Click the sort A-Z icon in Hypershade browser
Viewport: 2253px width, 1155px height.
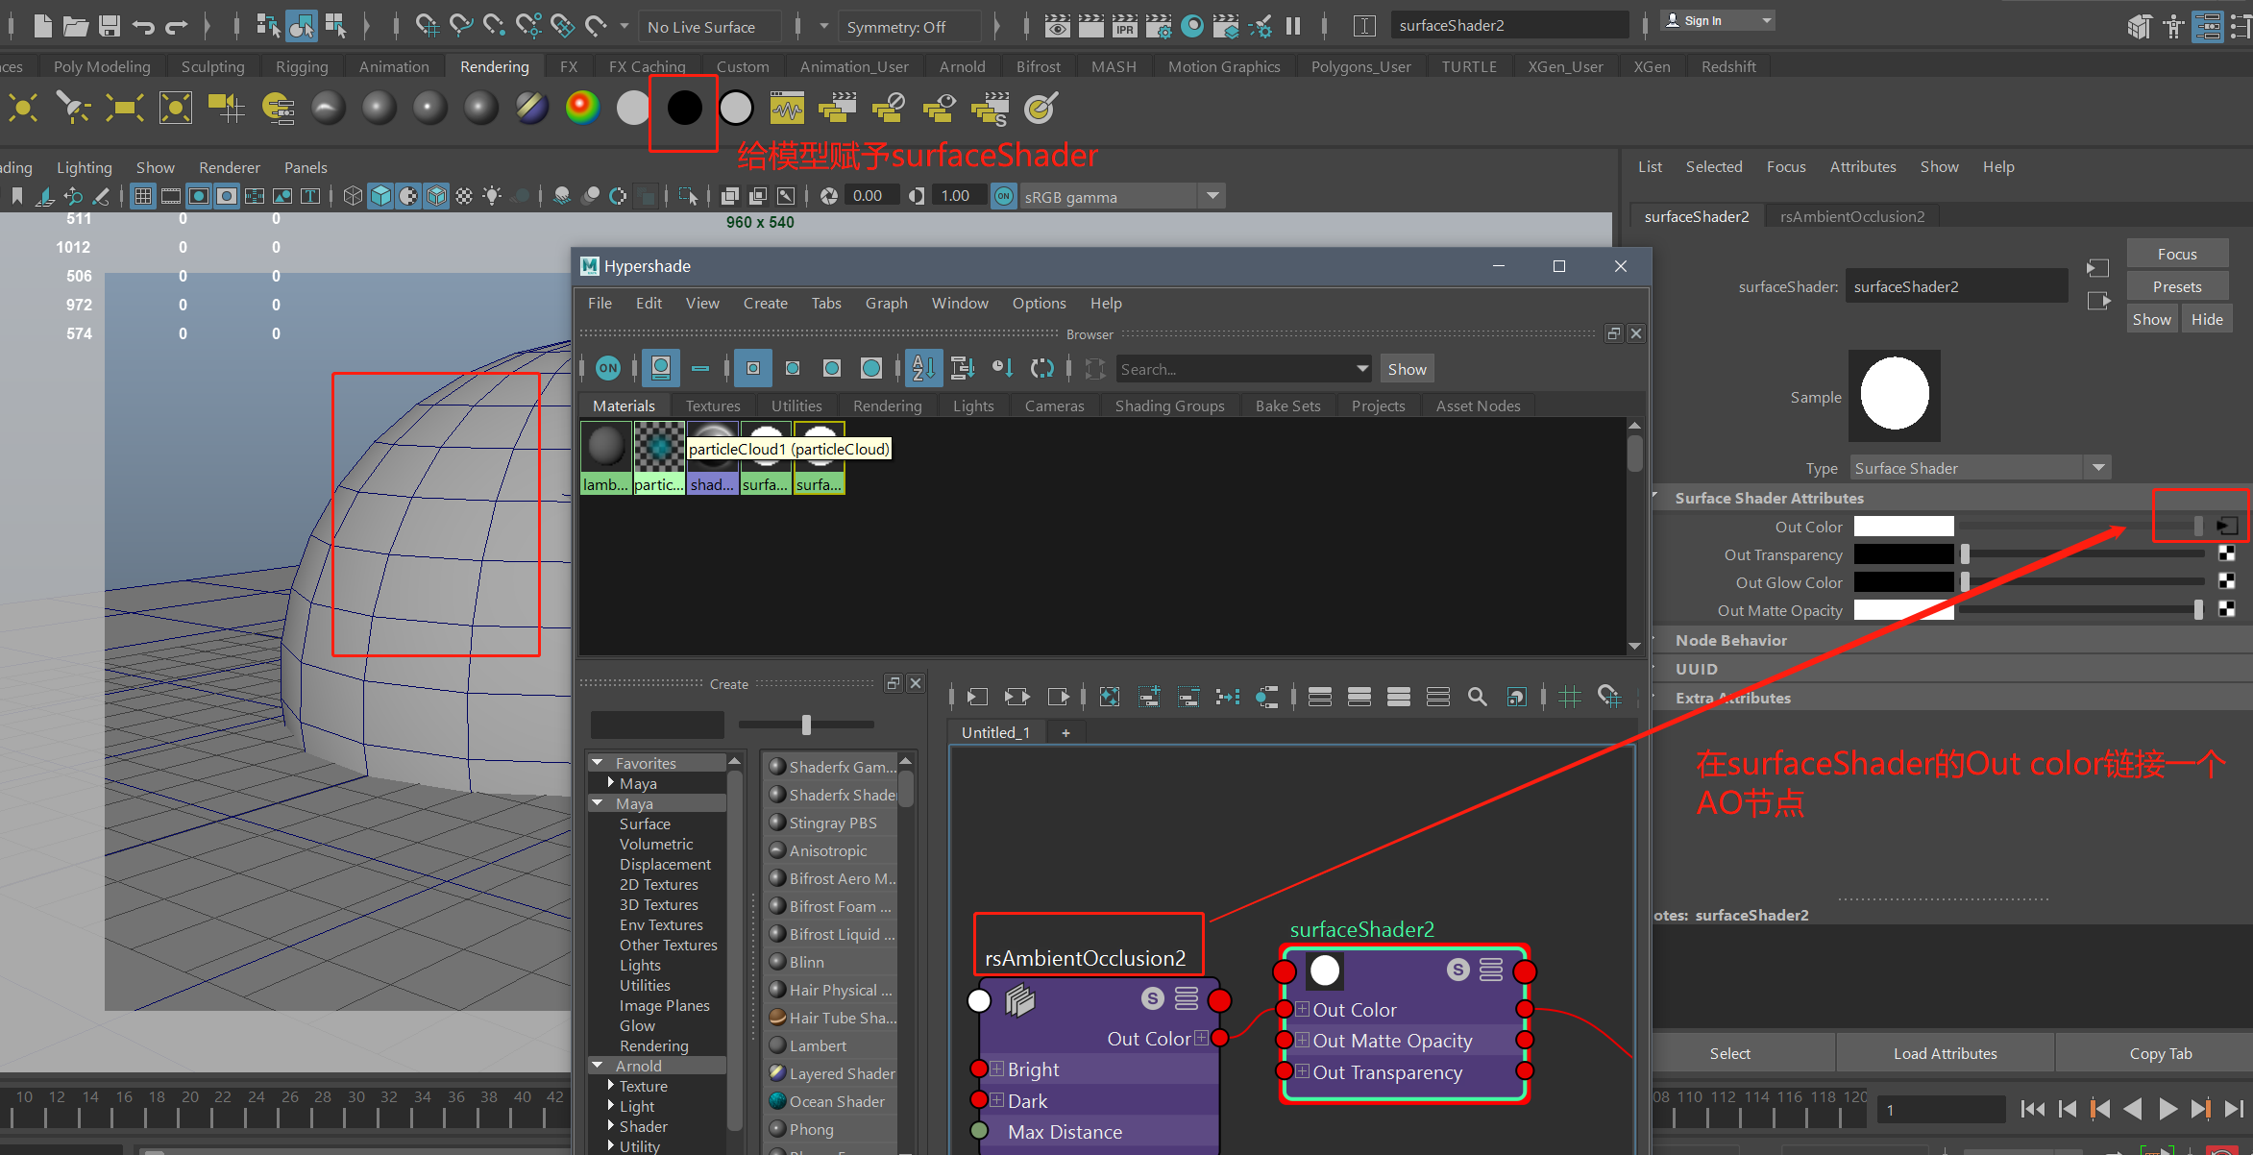pyautogui.click(x=923, y=368)
